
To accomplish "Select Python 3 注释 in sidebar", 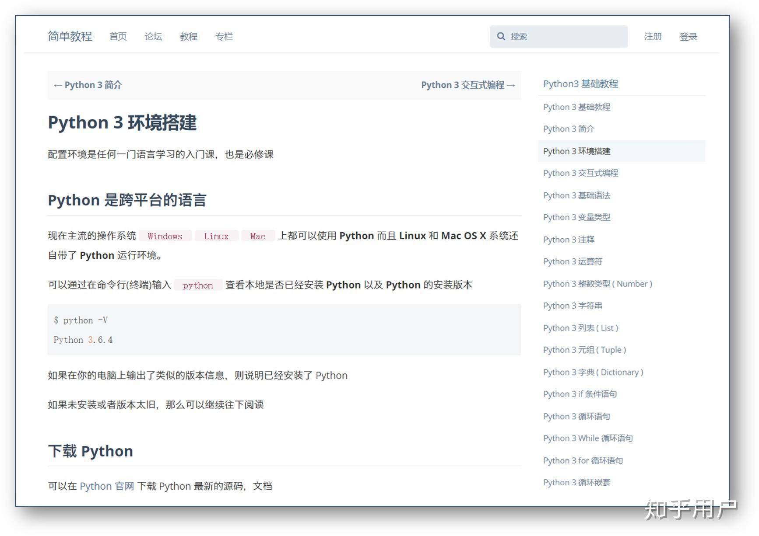I will (x=569, y=240).
